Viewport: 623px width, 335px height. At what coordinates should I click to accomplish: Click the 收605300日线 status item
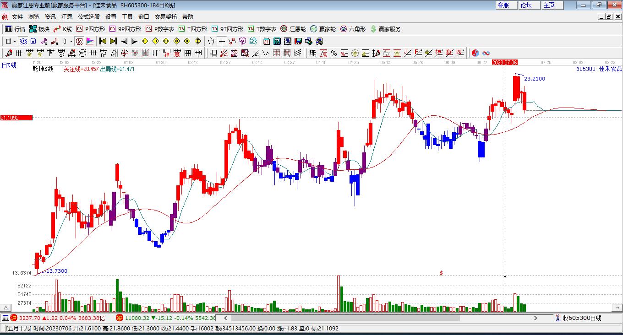pyautogui.click(x=578, y=318)
